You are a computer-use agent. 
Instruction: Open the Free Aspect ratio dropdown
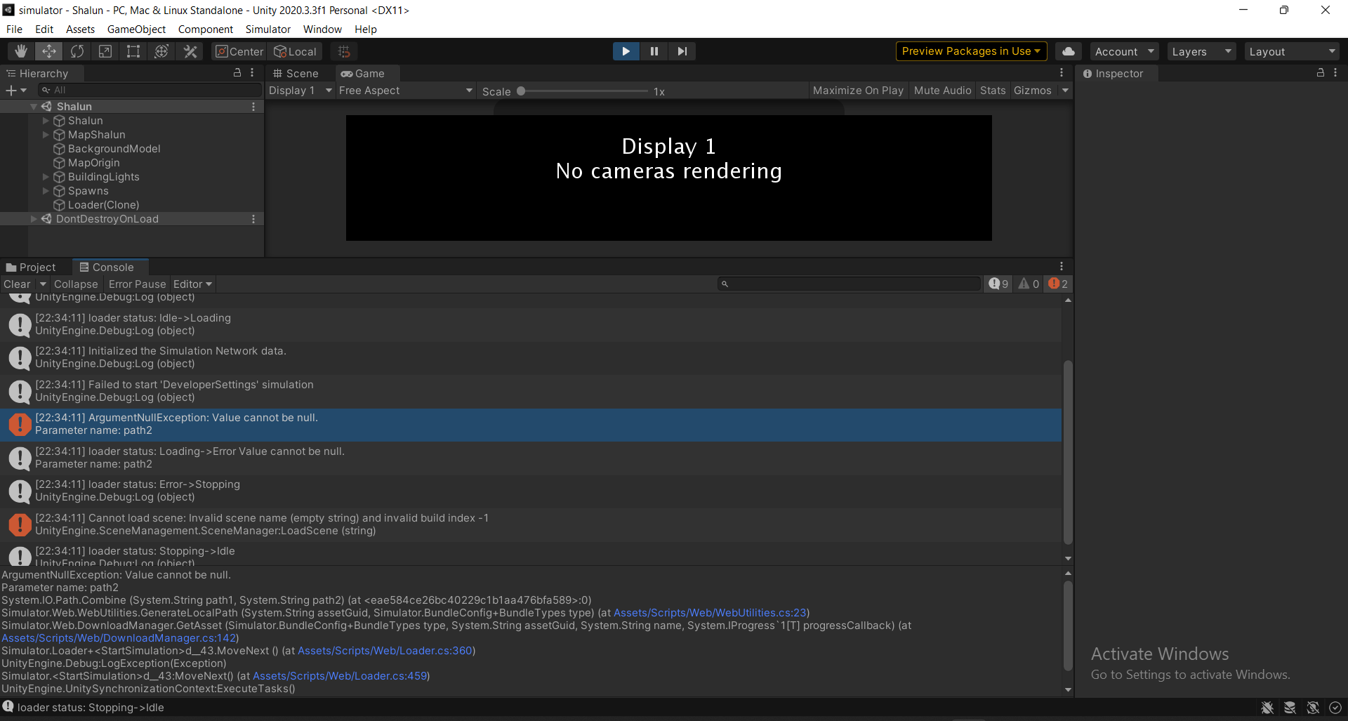point(405,90)
